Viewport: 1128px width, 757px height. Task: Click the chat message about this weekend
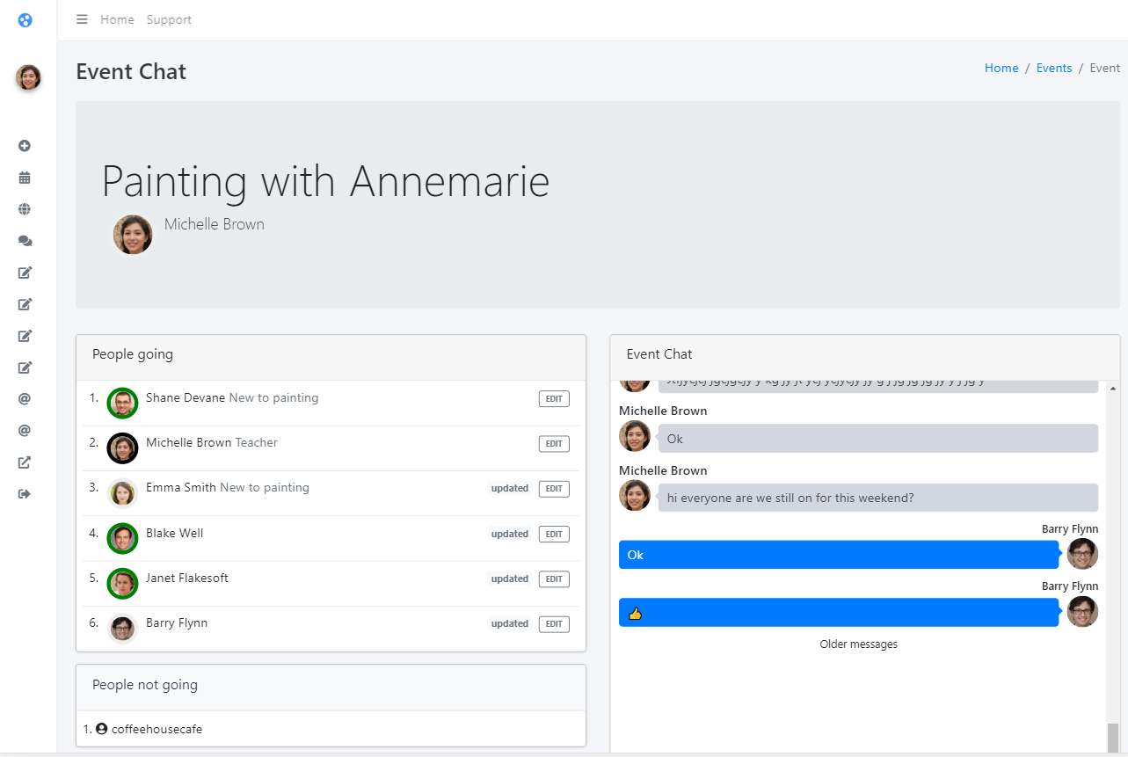pos(878,498)
